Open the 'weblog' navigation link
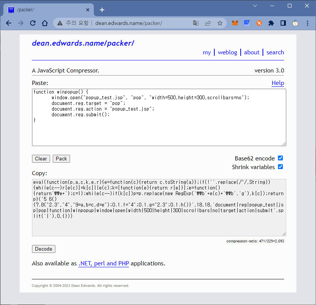316x305 pixels. point(227,52)
